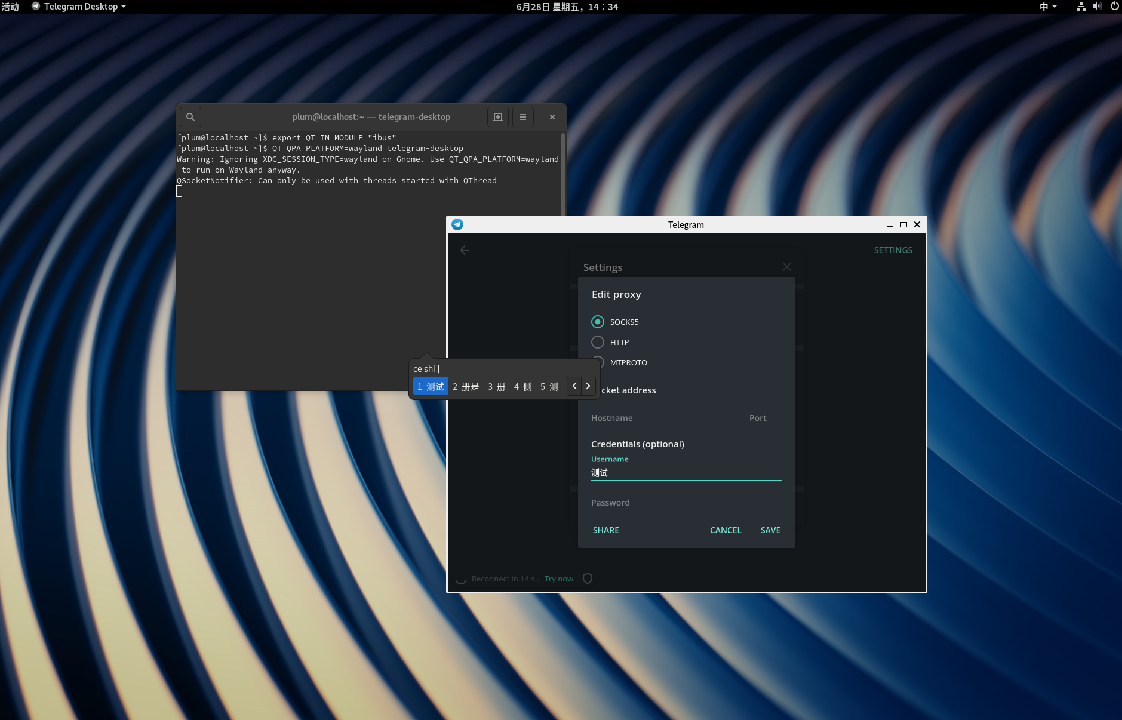Open the Telegram Desktop top-bar dropdown

coord(78,7)
